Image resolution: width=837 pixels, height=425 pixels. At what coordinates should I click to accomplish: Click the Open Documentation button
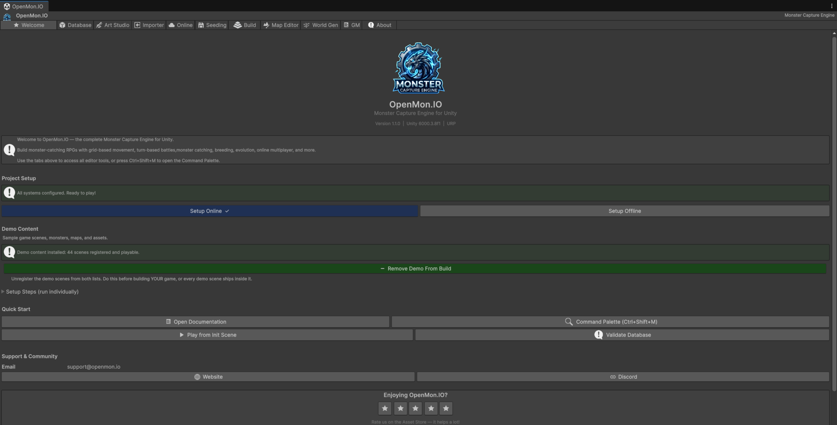tap(196, 322)
